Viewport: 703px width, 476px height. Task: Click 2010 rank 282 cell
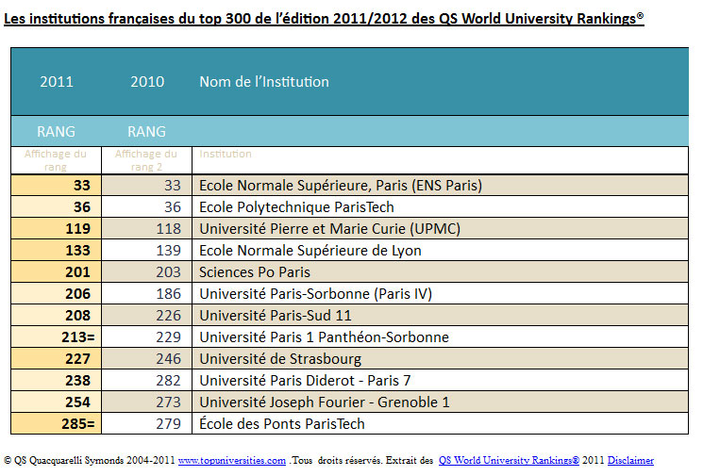(146, 380)
